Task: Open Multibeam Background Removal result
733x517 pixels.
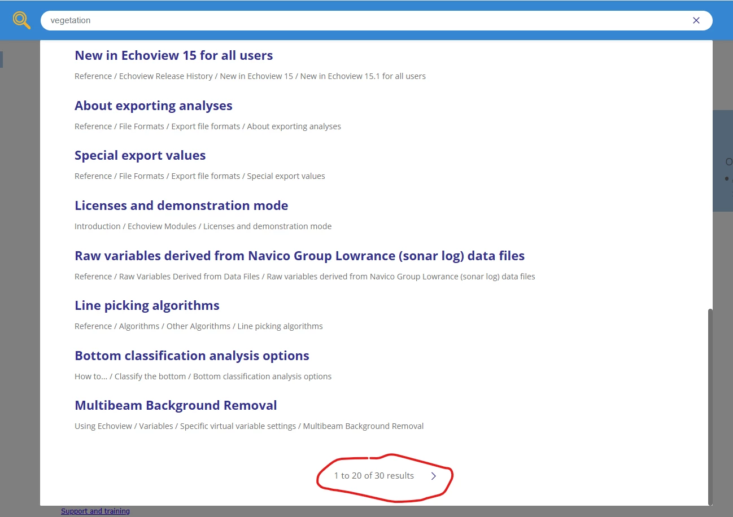Action: click(x=176, y=405)
